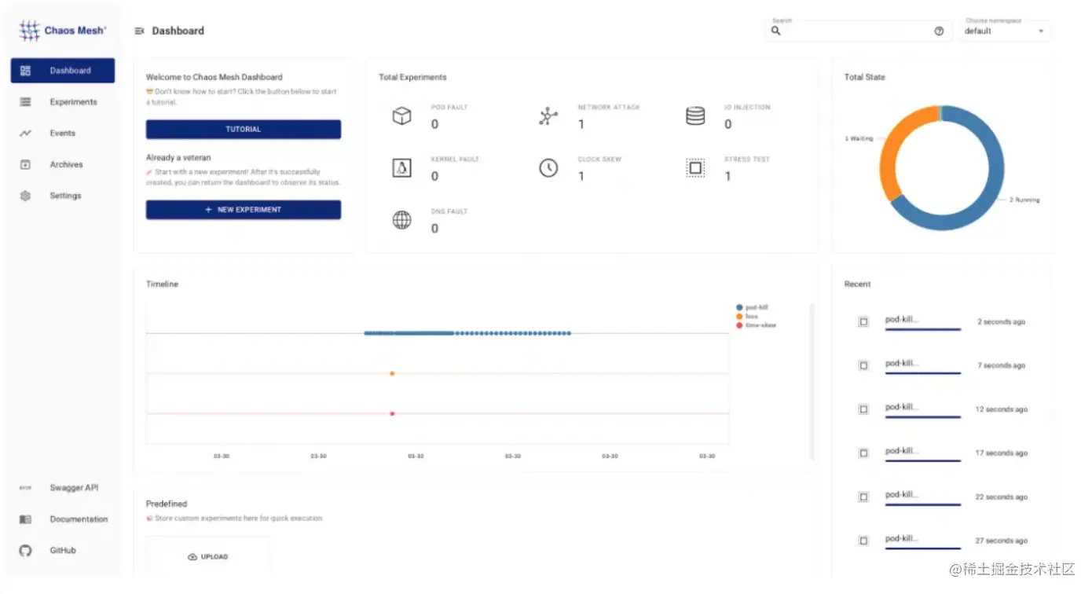The image size is (1092, 594).
Task: Upload a predefined experiment
Action: click(x=208, y=557)
